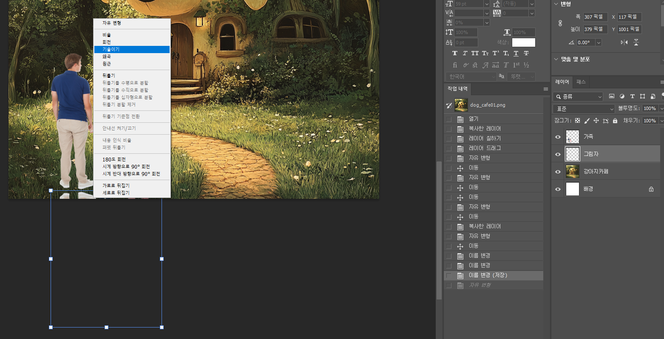The height and width of the screenshot is (339, 664).
Task: Select 왜곡 from the transform menu
Action: point(107,56)
